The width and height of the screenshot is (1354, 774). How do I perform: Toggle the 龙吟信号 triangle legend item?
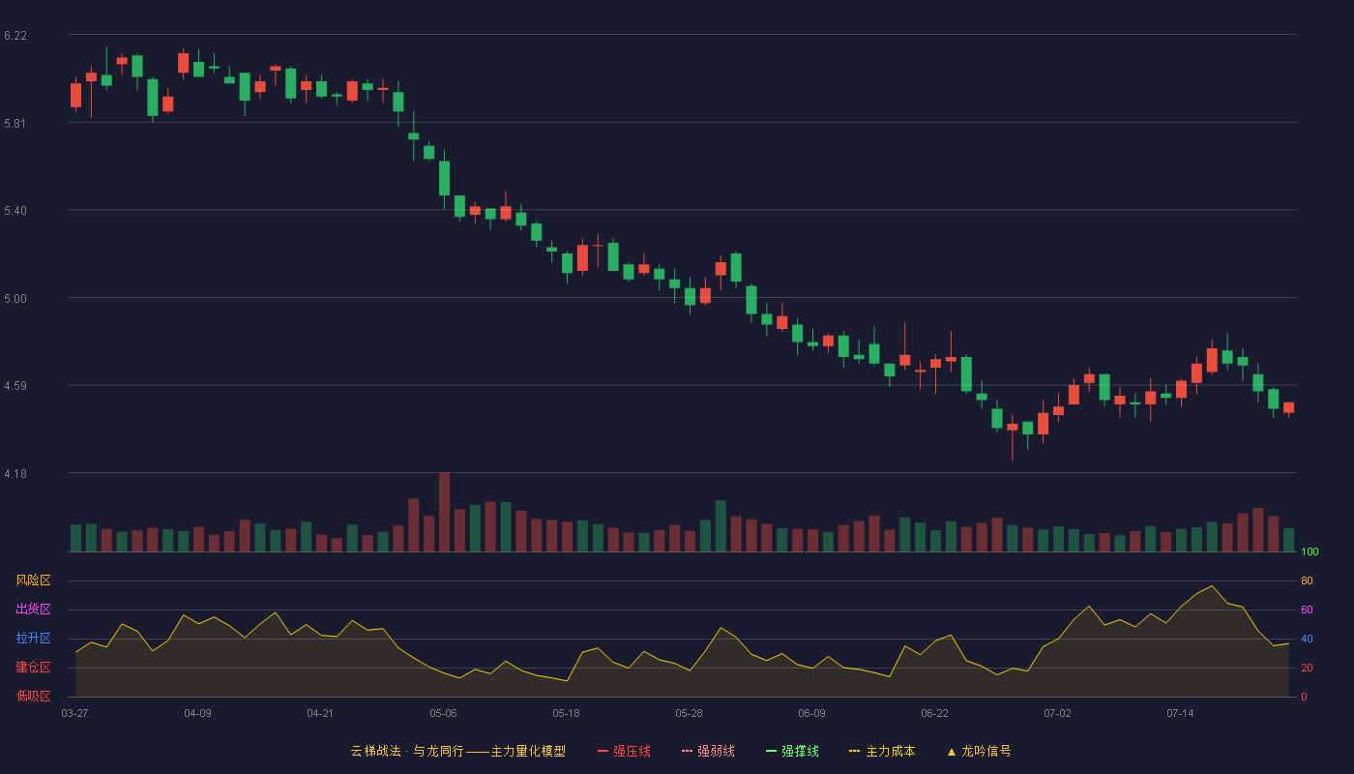[x=979, y=751]
